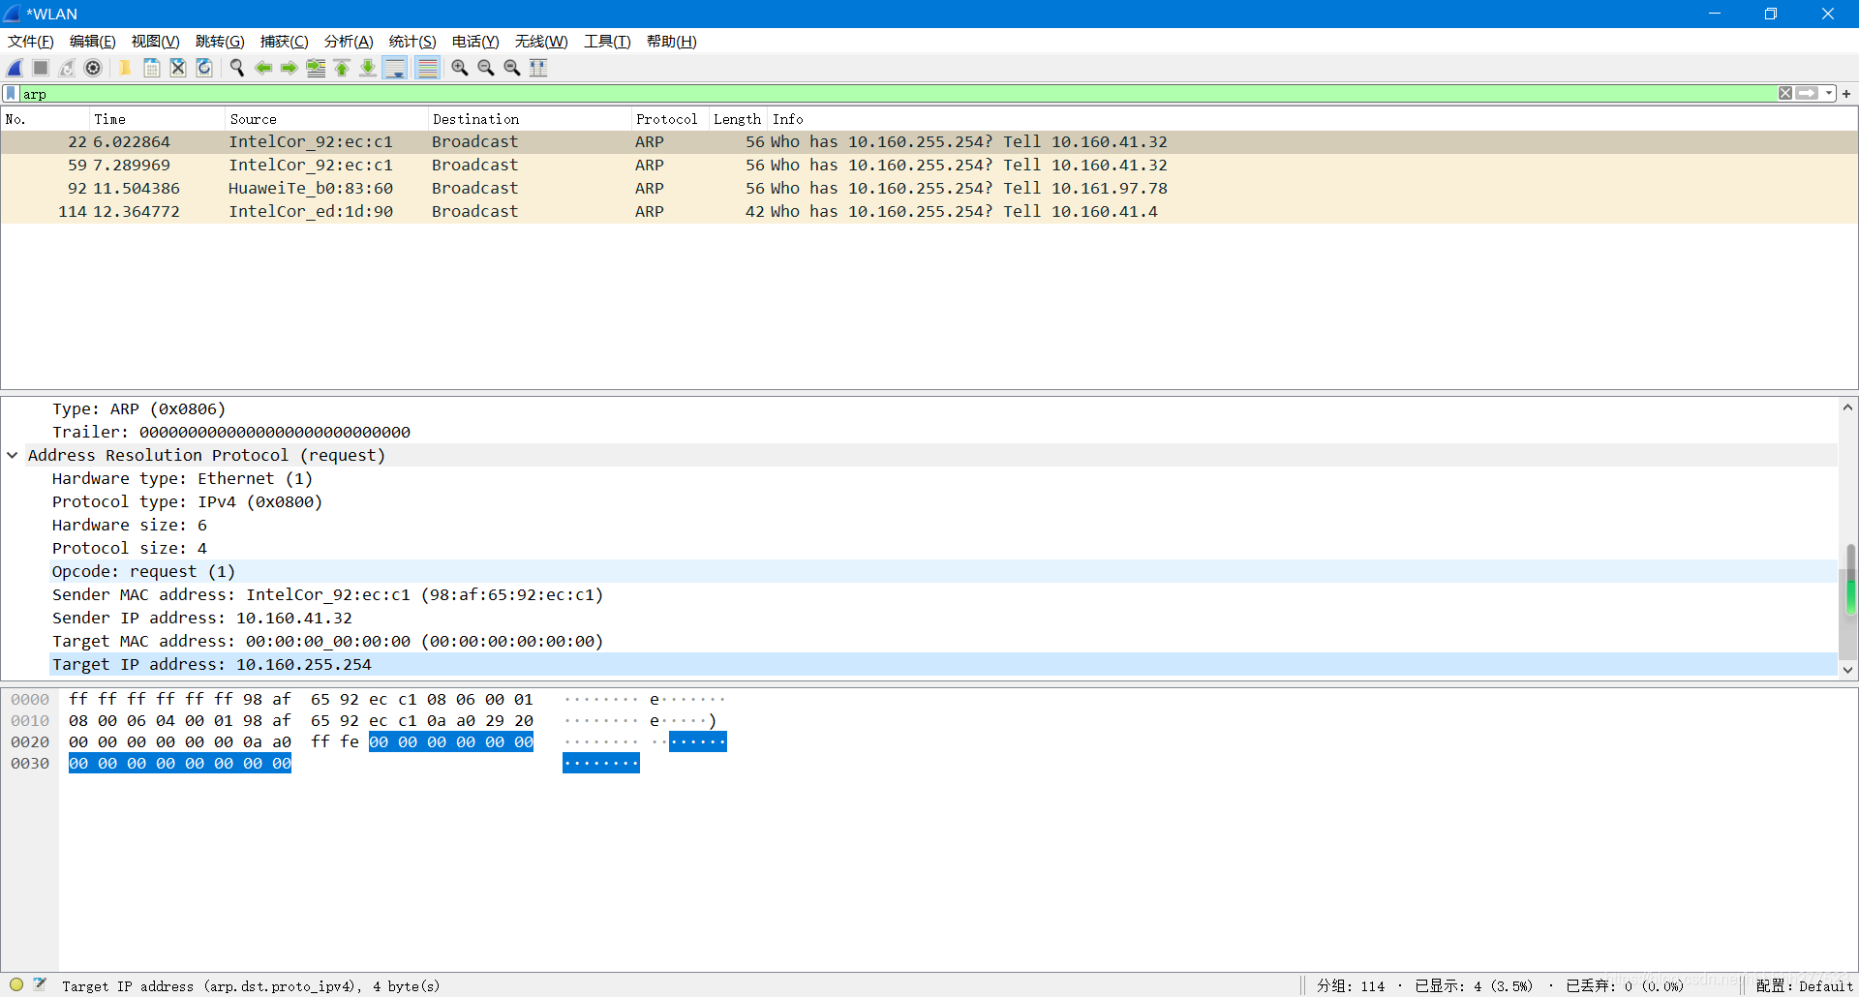
Task: Open the 文件(F) menu
Action: click(x=30, y=42)
